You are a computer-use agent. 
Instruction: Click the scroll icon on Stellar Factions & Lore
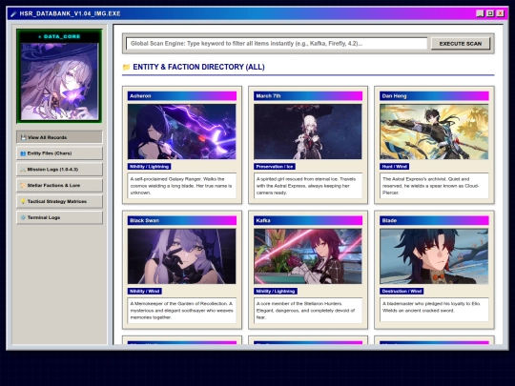(x=23, y=186)
